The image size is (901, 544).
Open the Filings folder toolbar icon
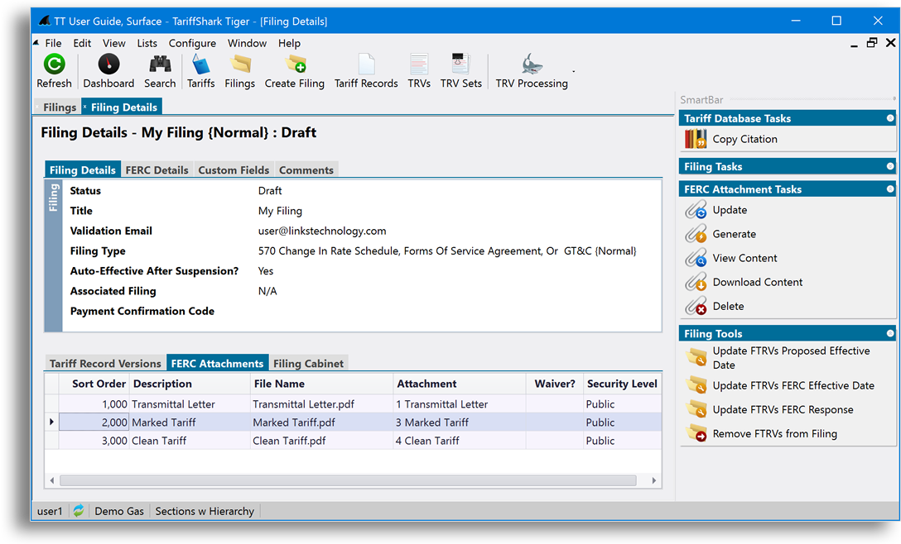click(239, 64)
